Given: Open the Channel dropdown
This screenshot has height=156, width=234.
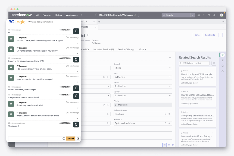Looking at the screenshot, I should [143, 68].
